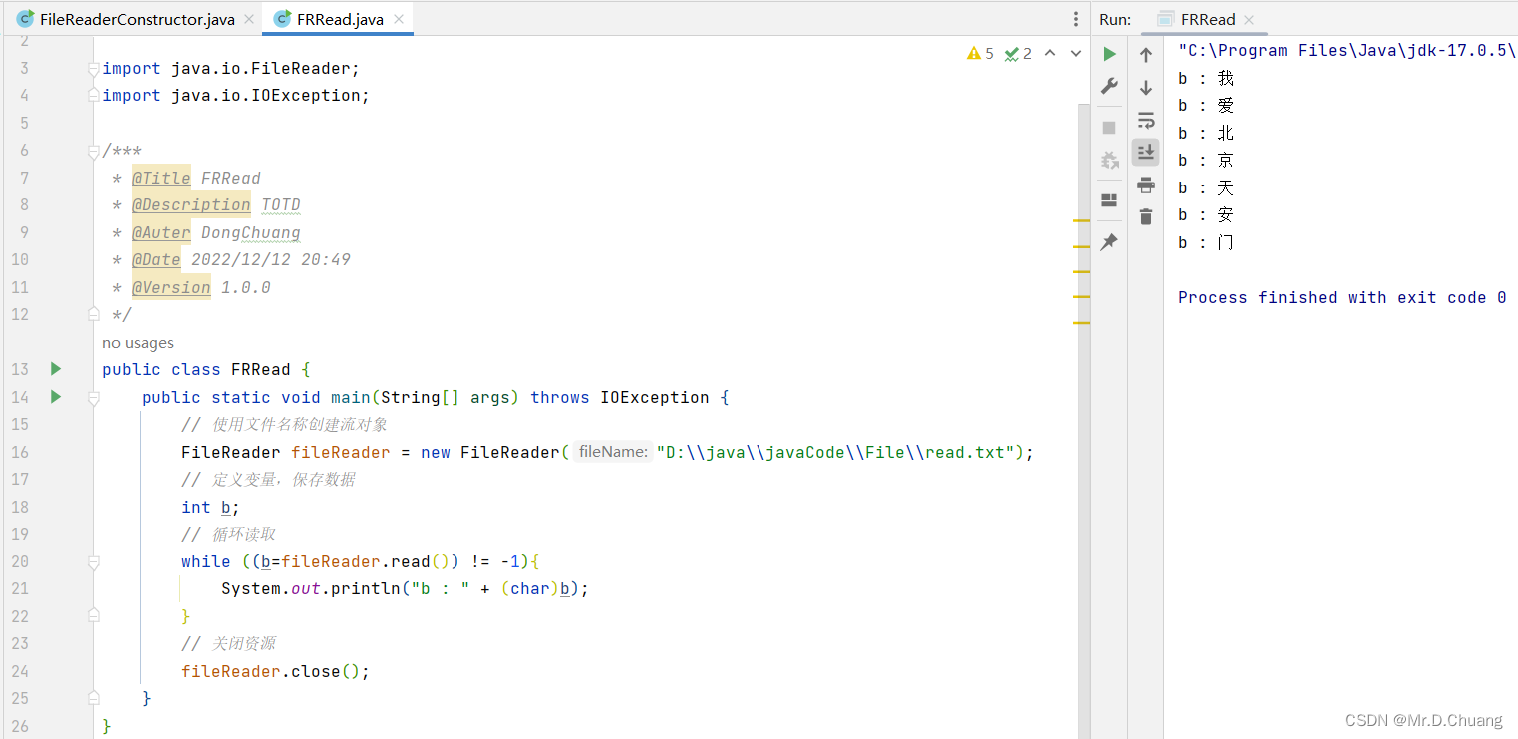Viewport: 1518px width, 739px height.
Task: Click the run gutter icon beside class FRRead
Action: coord(56,369)
